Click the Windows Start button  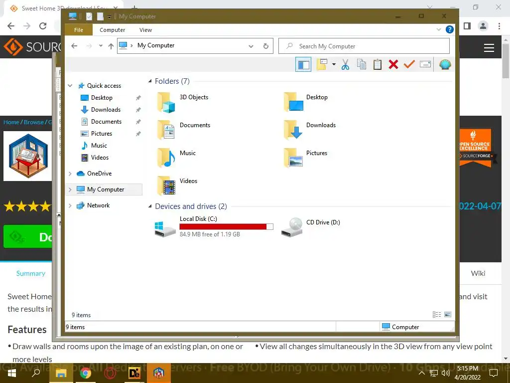pos(12,373)
